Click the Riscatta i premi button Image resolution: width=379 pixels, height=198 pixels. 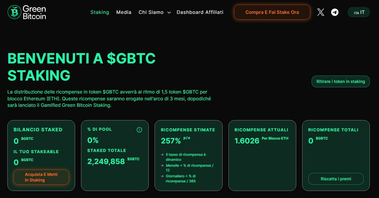click(x=336, y=179)
